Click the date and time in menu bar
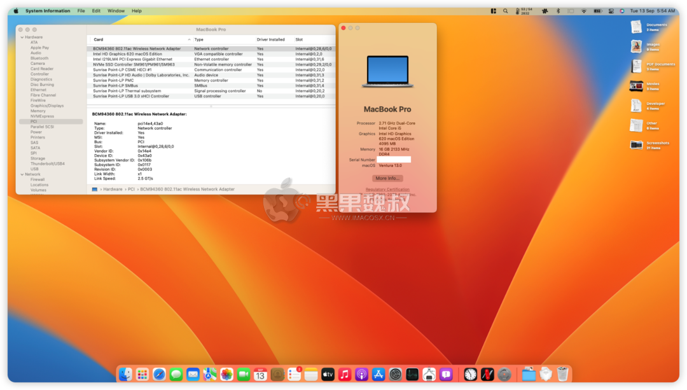This screenshot has width=687, height=390. pos(652,11)
